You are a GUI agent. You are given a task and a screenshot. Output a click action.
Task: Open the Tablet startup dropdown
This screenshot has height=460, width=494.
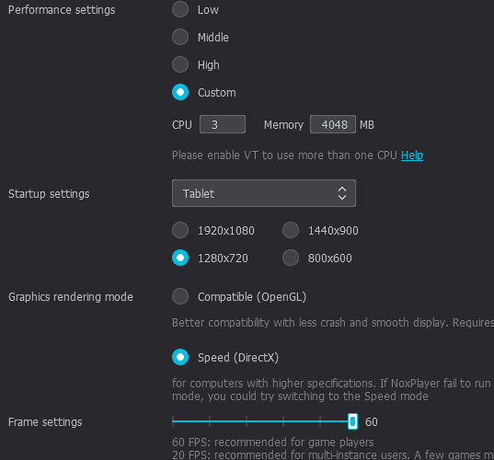[264, 193]
